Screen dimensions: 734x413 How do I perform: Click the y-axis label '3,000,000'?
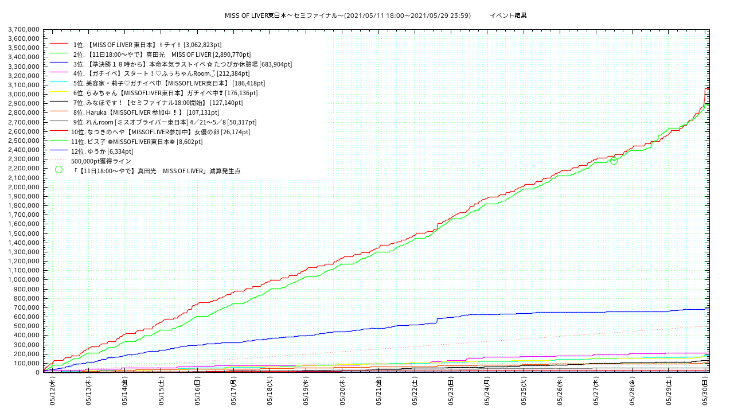tap(24, 94)
